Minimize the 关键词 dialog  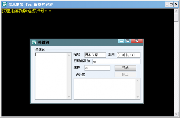click(x=121, y=41)
